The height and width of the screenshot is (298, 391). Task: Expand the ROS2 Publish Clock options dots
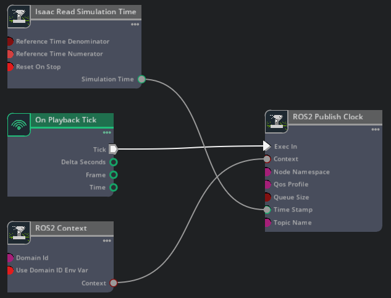click(x=376, y=129)
